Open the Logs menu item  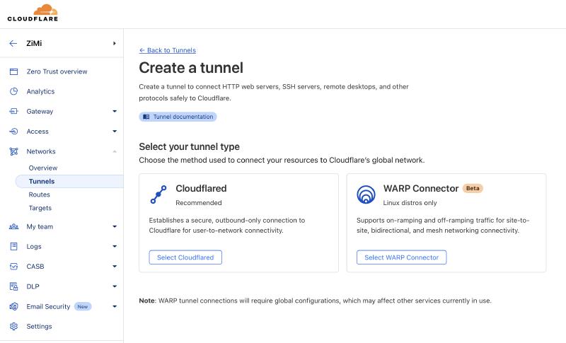tap(34, 247)
